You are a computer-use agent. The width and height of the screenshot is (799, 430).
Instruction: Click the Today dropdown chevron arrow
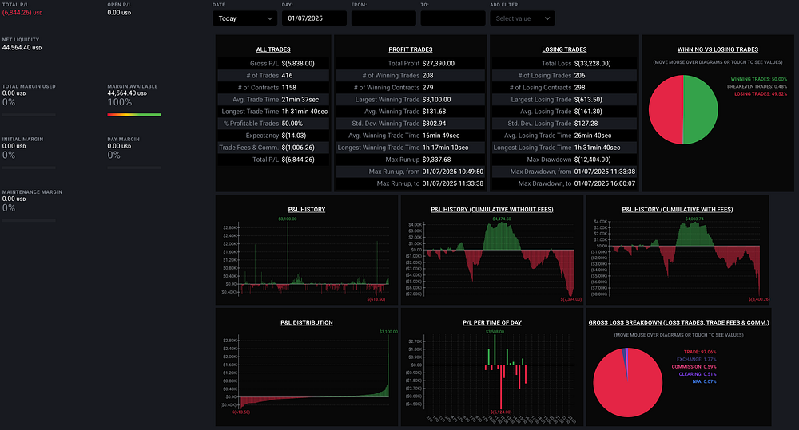point(269,18)
